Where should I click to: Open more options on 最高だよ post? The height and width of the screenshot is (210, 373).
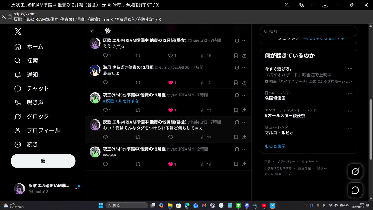[244, 67]
